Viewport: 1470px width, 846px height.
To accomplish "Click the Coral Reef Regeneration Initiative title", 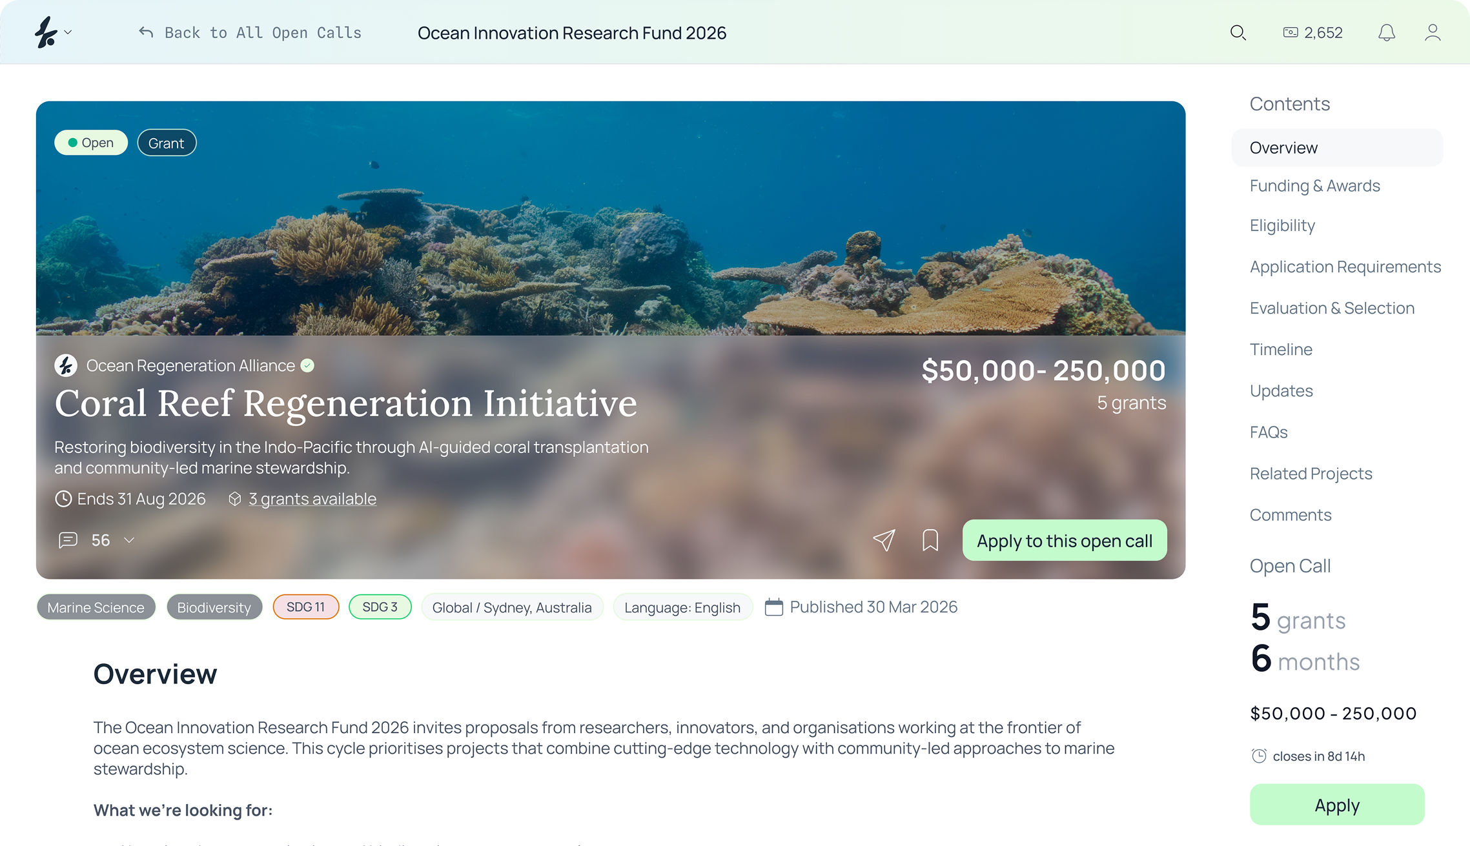I will point(345,403).
